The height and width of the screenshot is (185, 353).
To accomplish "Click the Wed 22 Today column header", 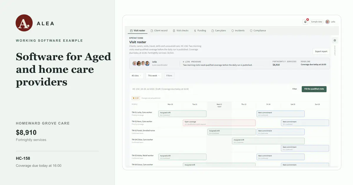I will point(219,105).
